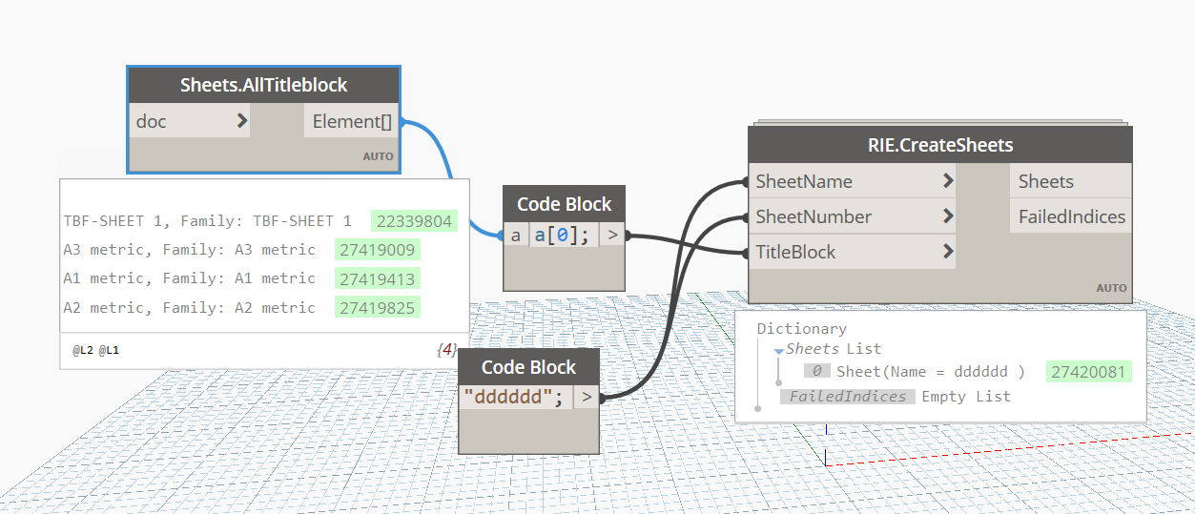Click output arrow of a[0] code block
1195x514 pixels.
612,235
